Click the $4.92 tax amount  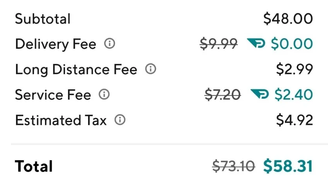tap(294, 120)
